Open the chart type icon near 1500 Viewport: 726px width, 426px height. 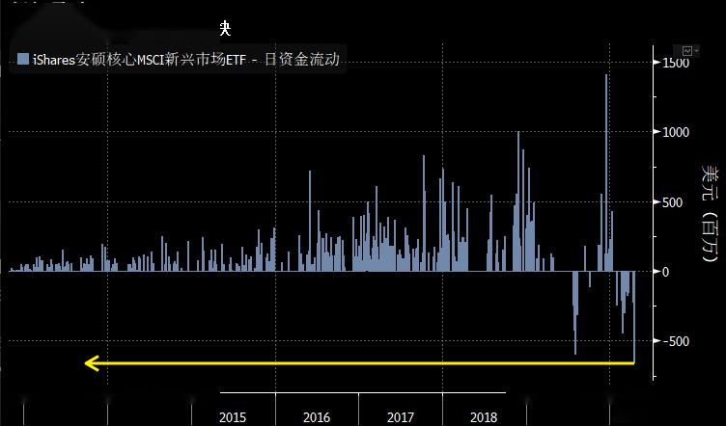click(x=687, y=51)
